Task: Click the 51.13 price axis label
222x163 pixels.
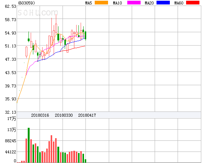Action: point(10,46)
